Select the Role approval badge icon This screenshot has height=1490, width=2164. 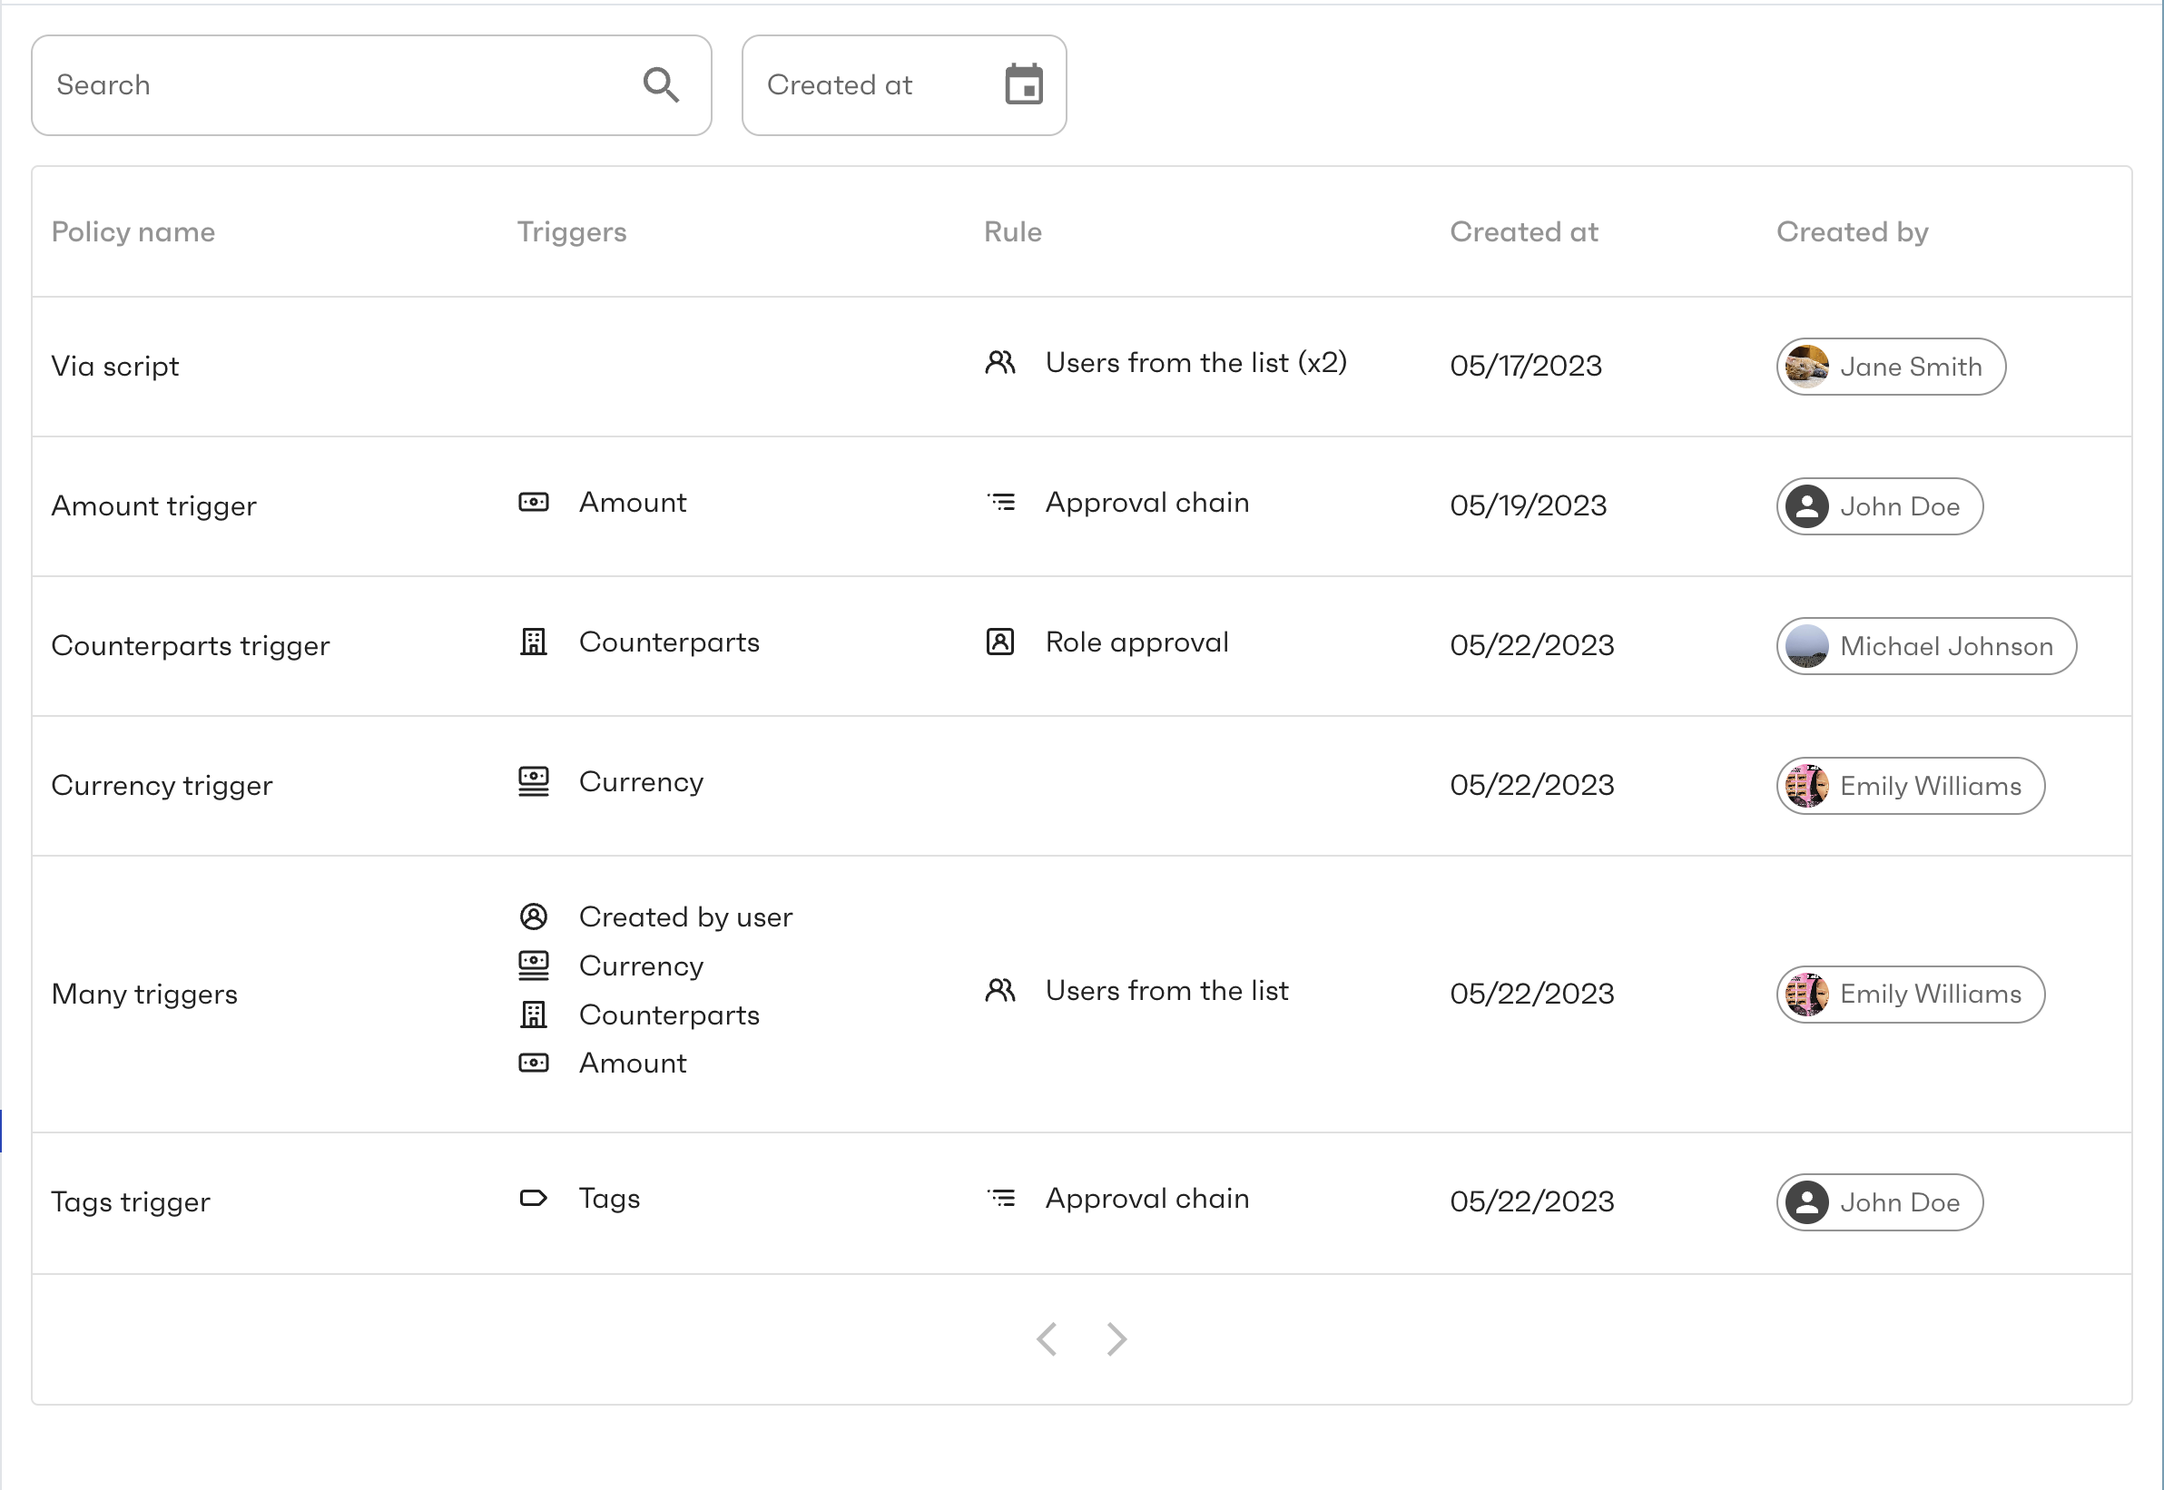point(999,642)
